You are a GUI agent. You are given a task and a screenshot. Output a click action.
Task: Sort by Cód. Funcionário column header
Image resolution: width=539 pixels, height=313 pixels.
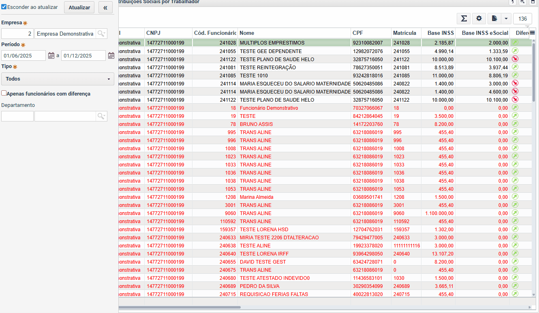click(215, 33)
